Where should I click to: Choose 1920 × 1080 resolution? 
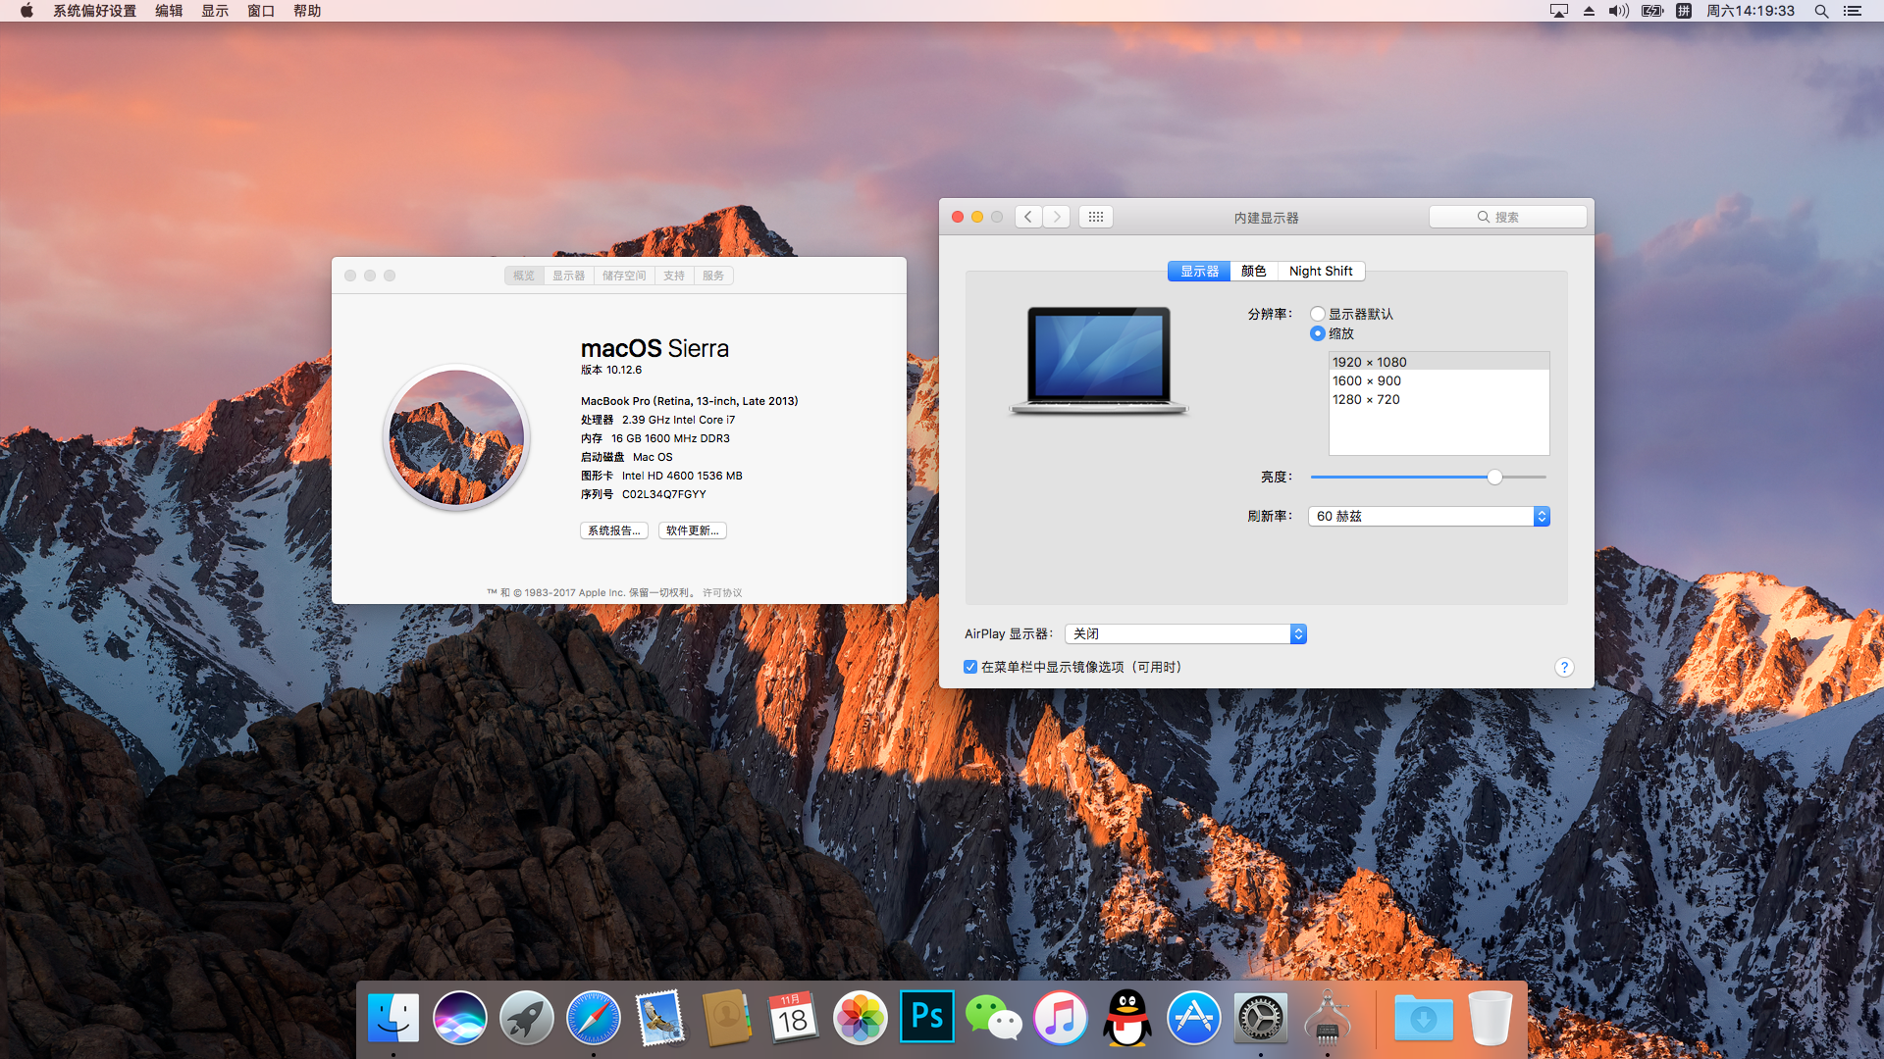click(x=1439, y=362)
